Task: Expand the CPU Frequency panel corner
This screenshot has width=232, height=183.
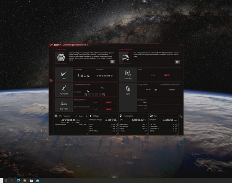Action: (x=87, y=134)
